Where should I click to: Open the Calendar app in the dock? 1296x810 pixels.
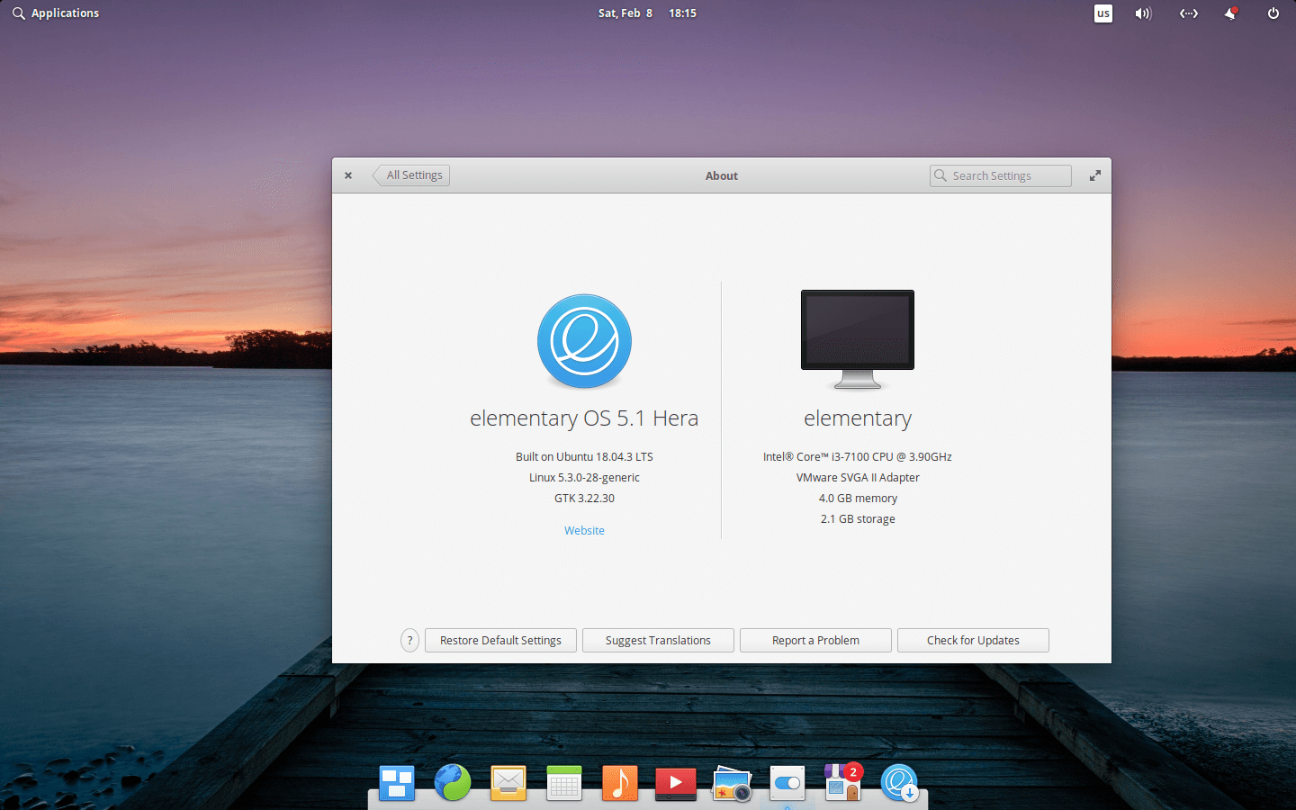pos(564,783)
